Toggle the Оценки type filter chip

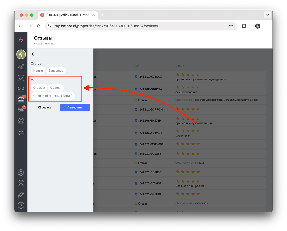(56, 88)
